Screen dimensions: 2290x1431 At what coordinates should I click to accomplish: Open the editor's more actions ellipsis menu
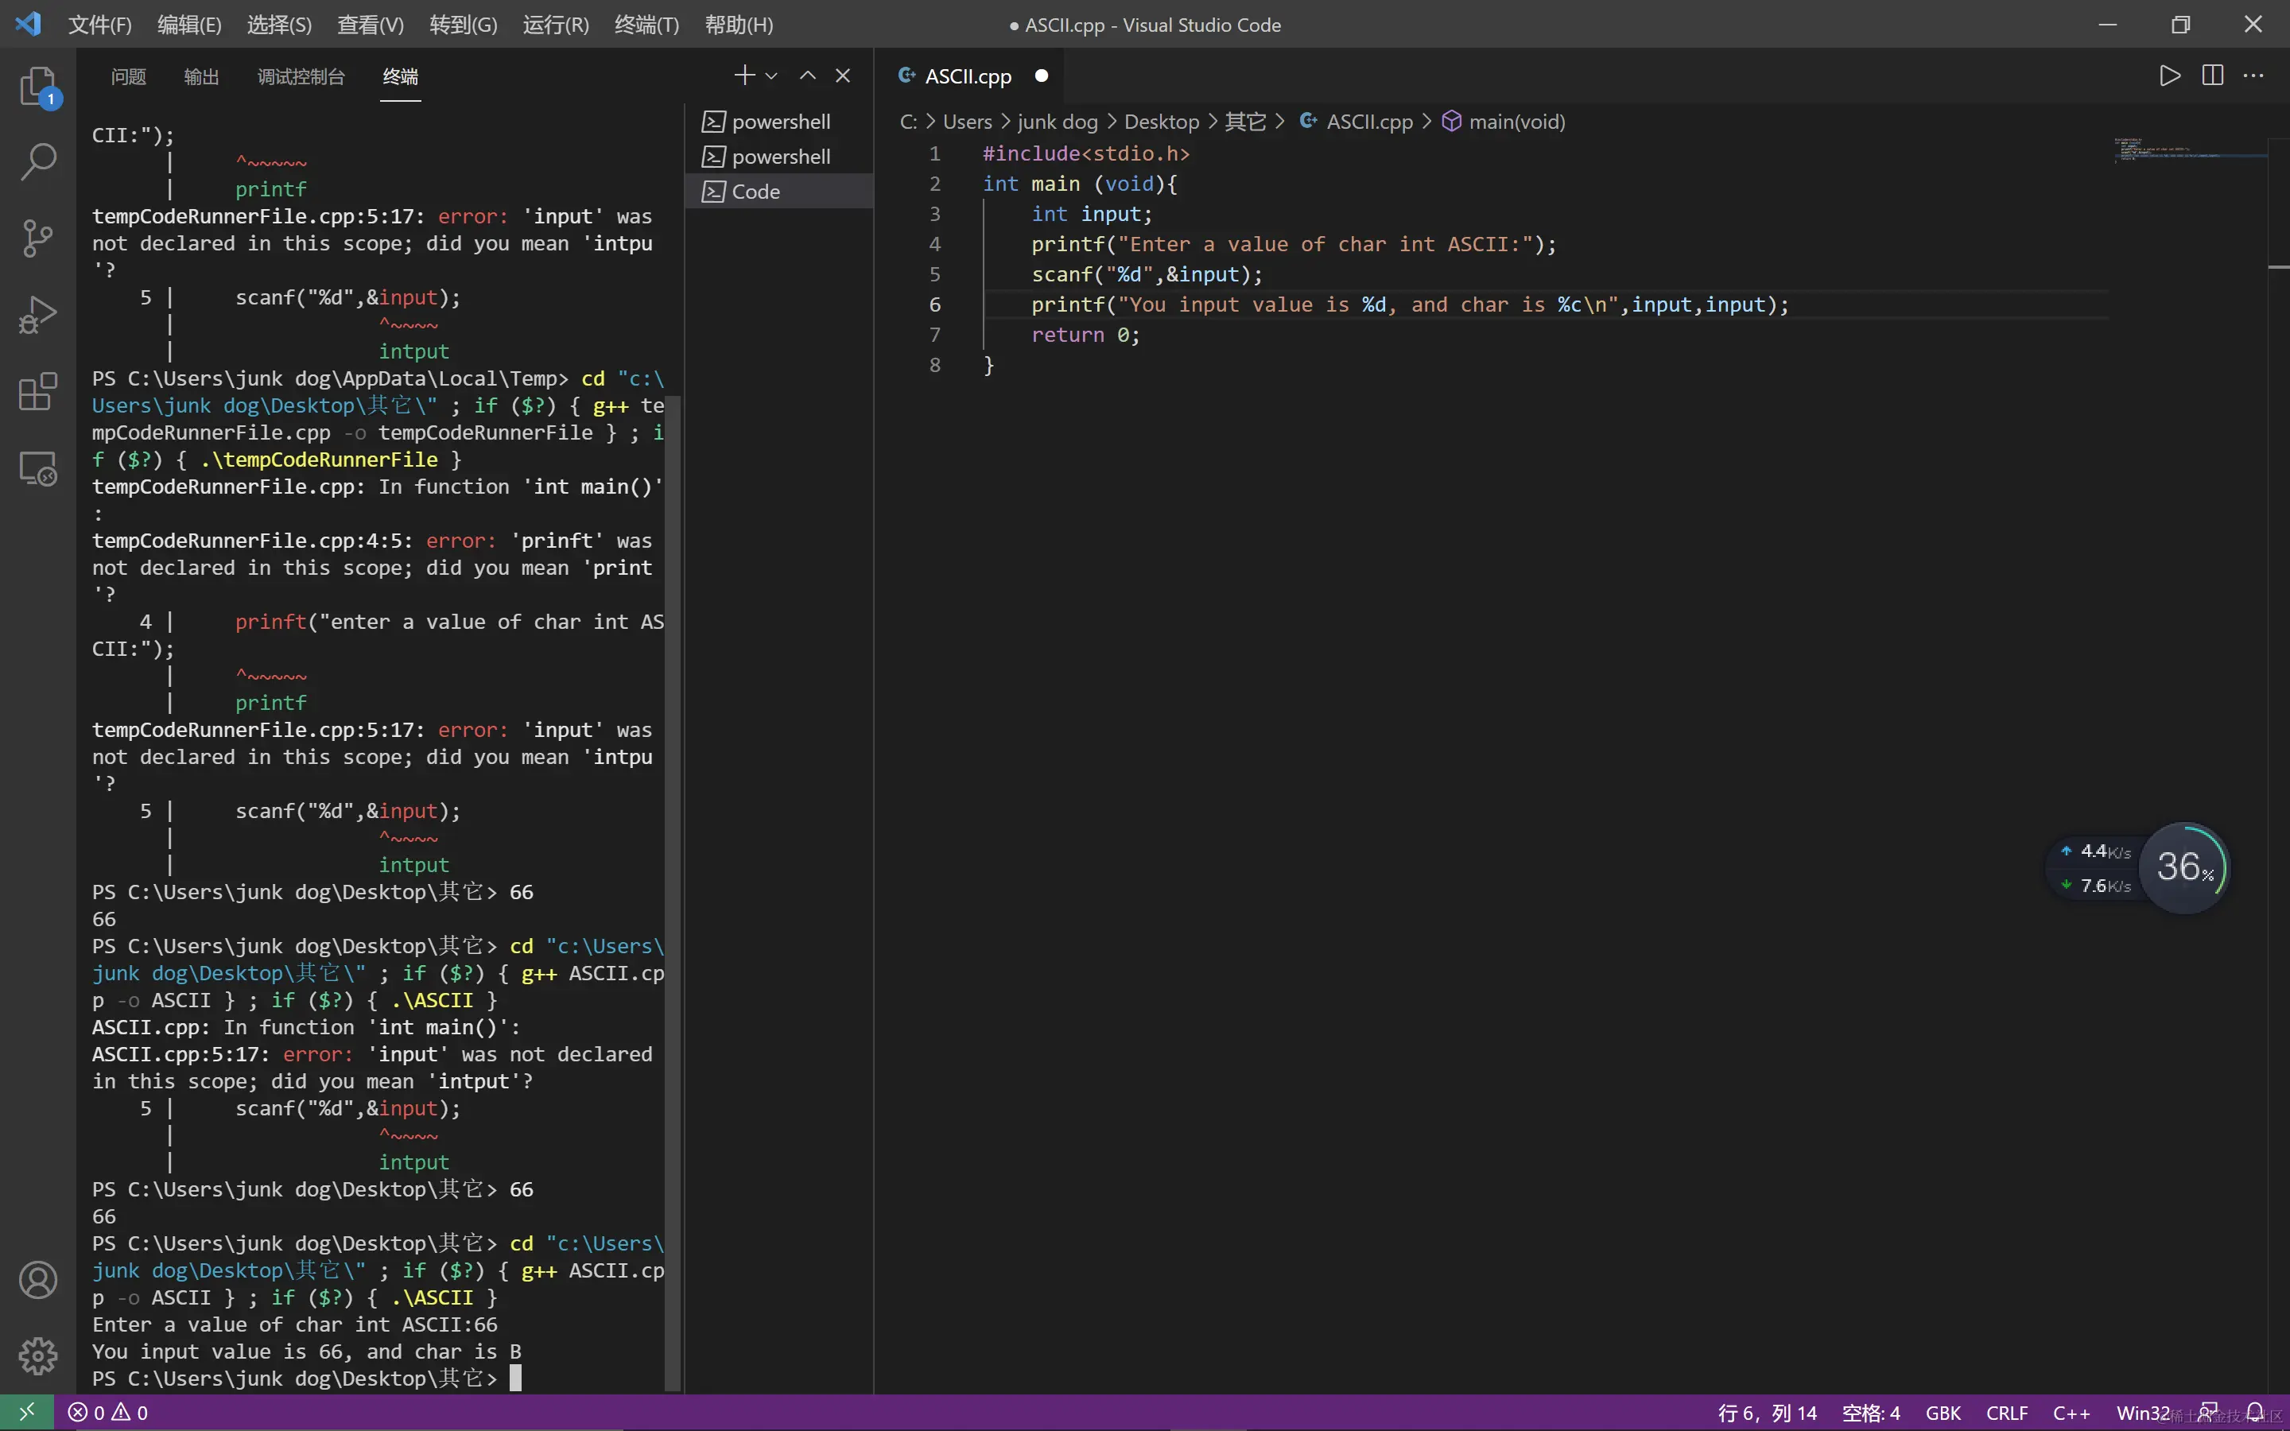pyautogui.click(x=2254, y=76)
